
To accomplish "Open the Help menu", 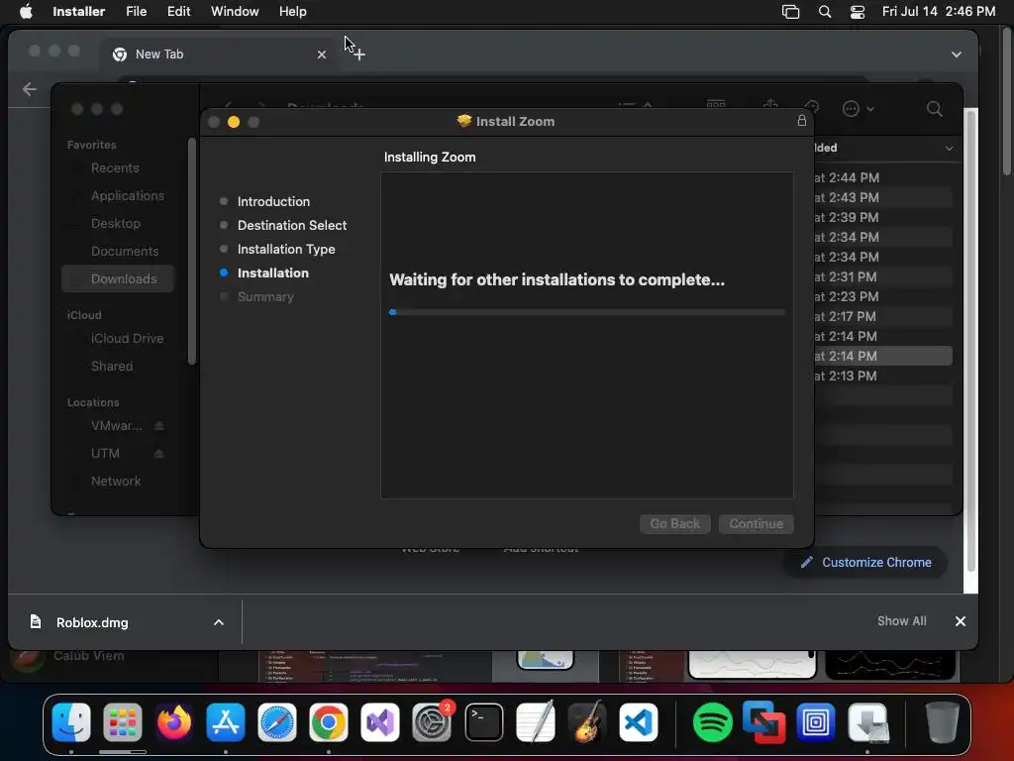I will (292, 12).
